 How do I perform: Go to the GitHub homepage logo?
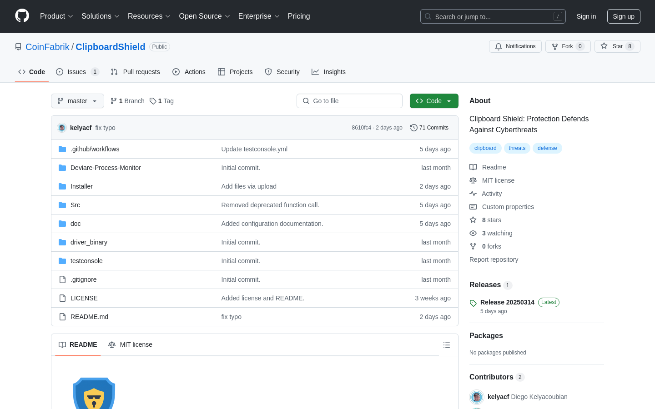point(22,16)
